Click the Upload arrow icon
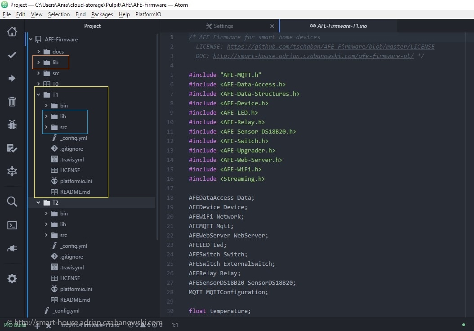 click(x=12, y=78)
